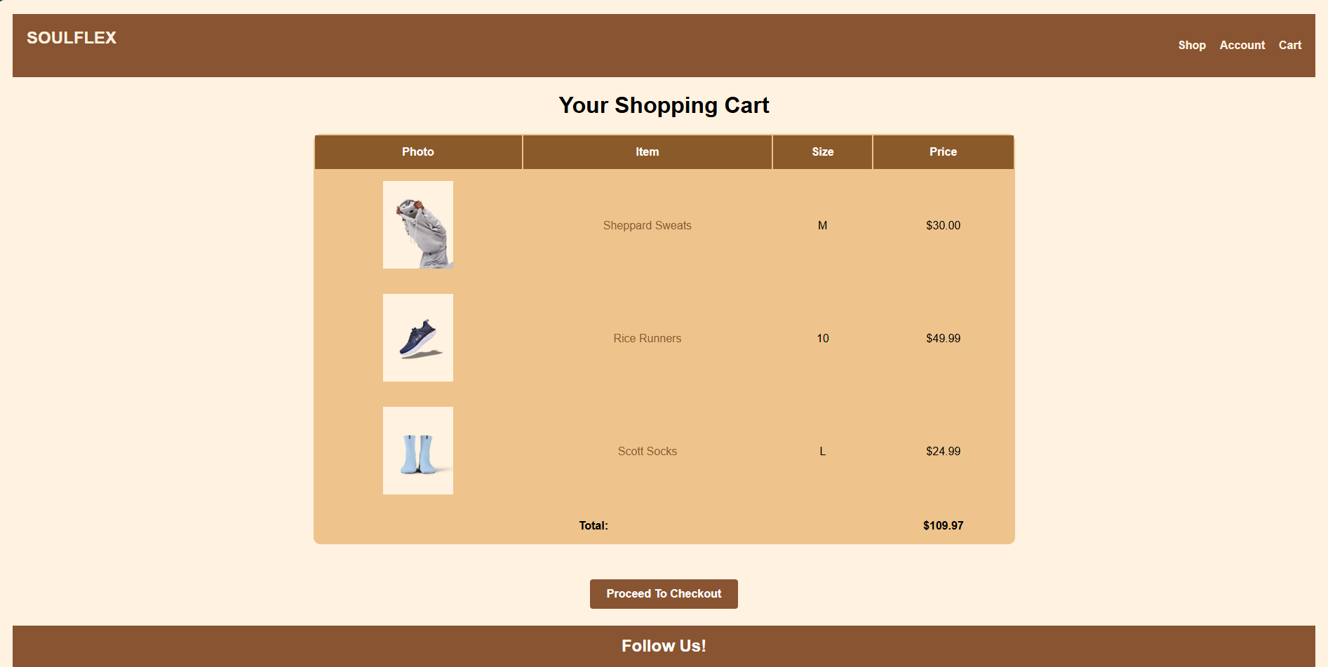
Task: Click the Size column header
Action: pos(821,151)
